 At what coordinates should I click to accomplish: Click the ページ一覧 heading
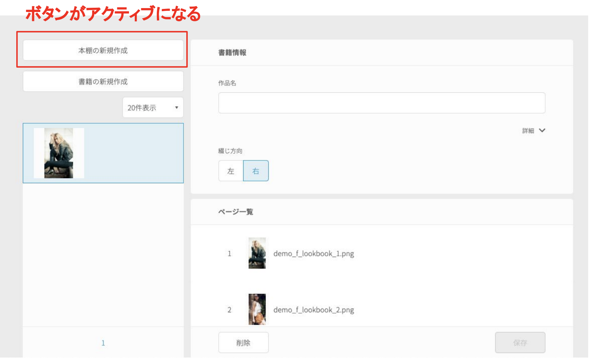click(236, 212)
